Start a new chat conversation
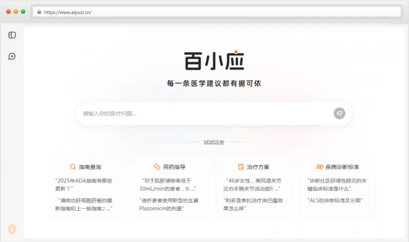409x242 pixels. click(12, 56)
